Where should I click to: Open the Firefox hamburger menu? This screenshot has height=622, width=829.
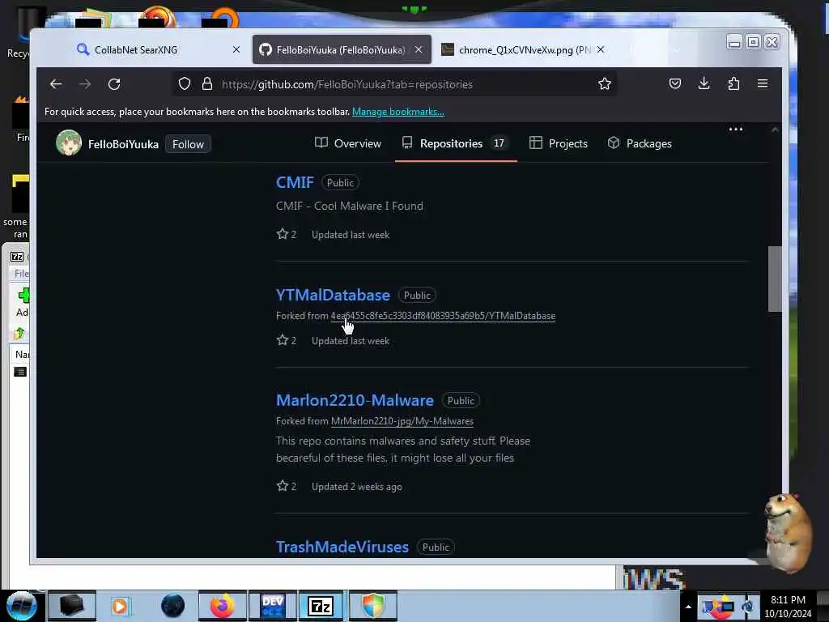coord(763,83)
